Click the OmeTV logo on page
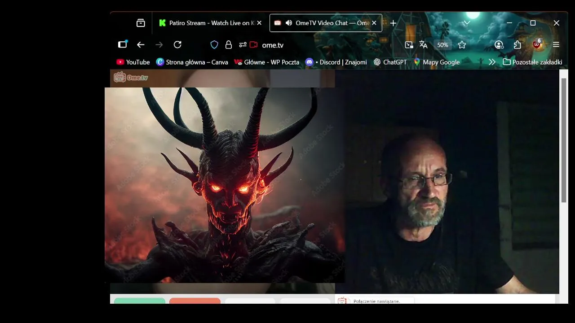 point(131,77)
